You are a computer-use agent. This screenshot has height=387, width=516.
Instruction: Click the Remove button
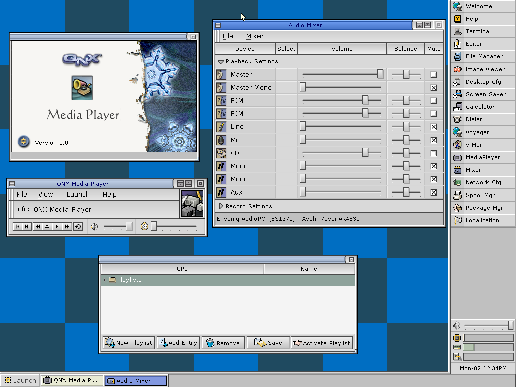(x=223, y=343)
